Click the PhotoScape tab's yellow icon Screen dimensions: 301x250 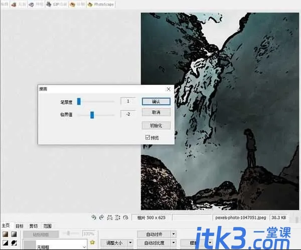pyautogui.click(x=90, y=5)
